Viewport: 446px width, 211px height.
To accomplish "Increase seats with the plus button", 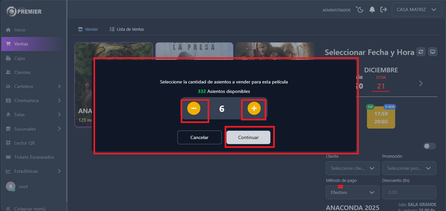I will [253, 108].
